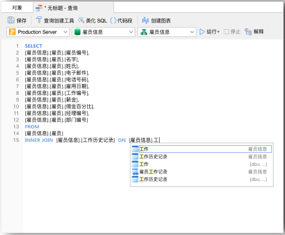Click the [雇用日期] column on line 7
This screenshot has height=235, width=285.
pyautogui.click(x=77, y=86)
